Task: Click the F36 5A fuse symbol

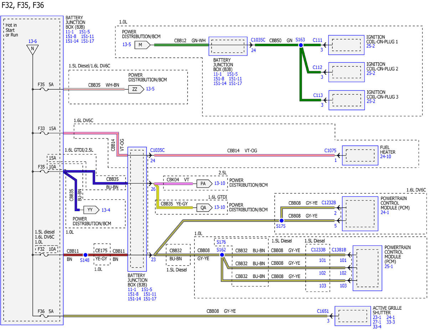Action: point(46,316)
